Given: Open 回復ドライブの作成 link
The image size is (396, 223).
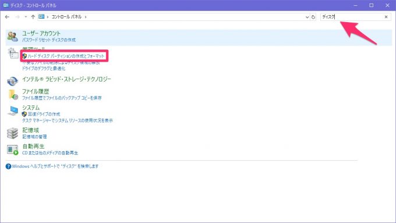Looking at the screenshot, I should click(44, 114).
